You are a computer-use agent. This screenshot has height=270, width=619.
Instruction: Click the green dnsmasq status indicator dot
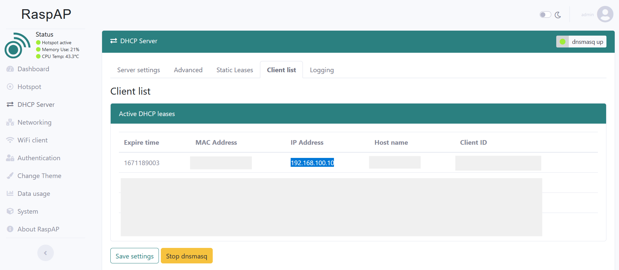(563, 42)
